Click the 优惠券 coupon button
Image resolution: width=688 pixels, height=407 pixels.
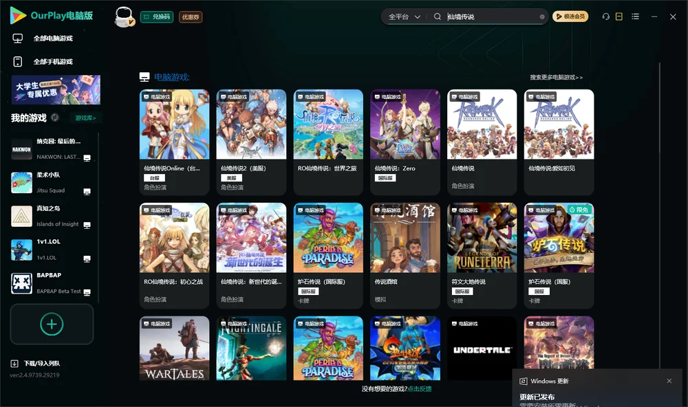tap(191, 17)
